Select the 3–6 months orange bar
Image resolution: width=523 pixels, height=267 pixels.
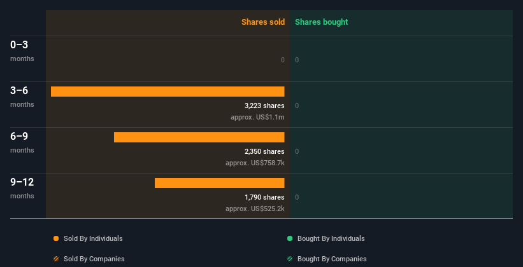point(168,92)
